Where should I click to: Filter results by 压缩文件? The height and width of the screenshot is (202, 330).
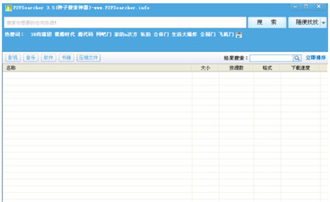pyautogui.click(x=89, y=58)
